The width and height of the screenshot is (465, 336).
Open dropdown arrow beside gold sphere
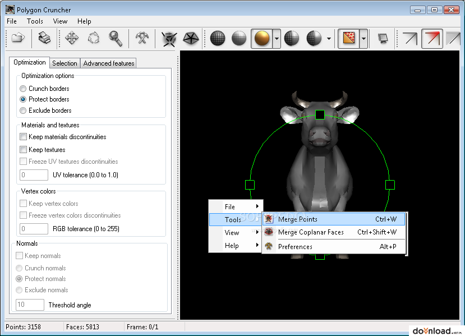(277, 39)
